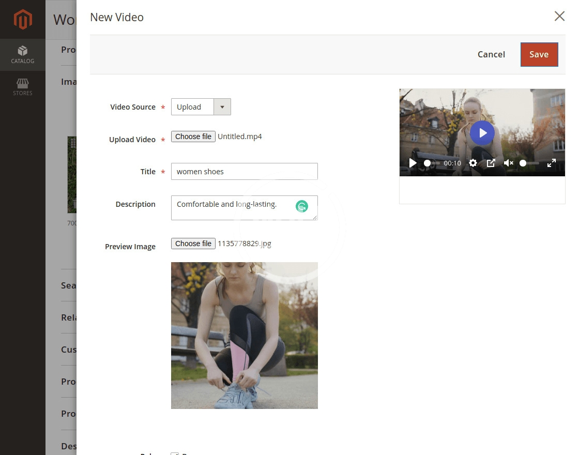
Task: Choose file for Preview Image
Action: [193, 244]
